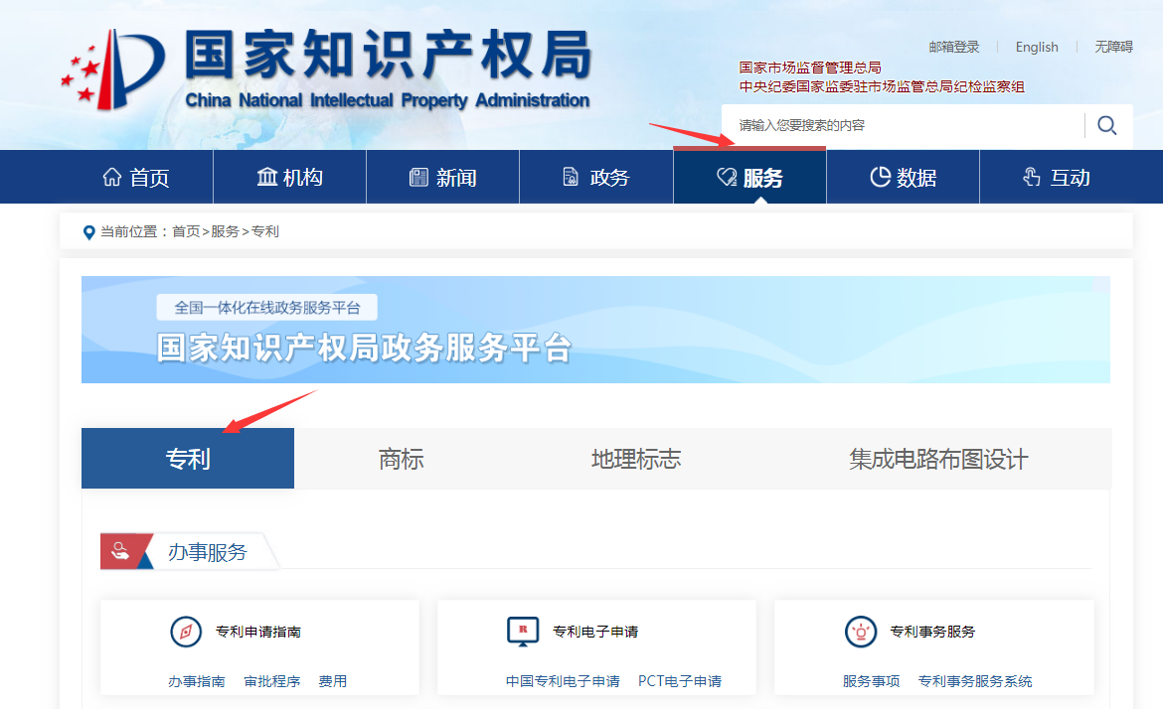Screen dimensions: 1163x709
Task: Switch to the 地理标志 tab
Action: (x=635, y=459)
